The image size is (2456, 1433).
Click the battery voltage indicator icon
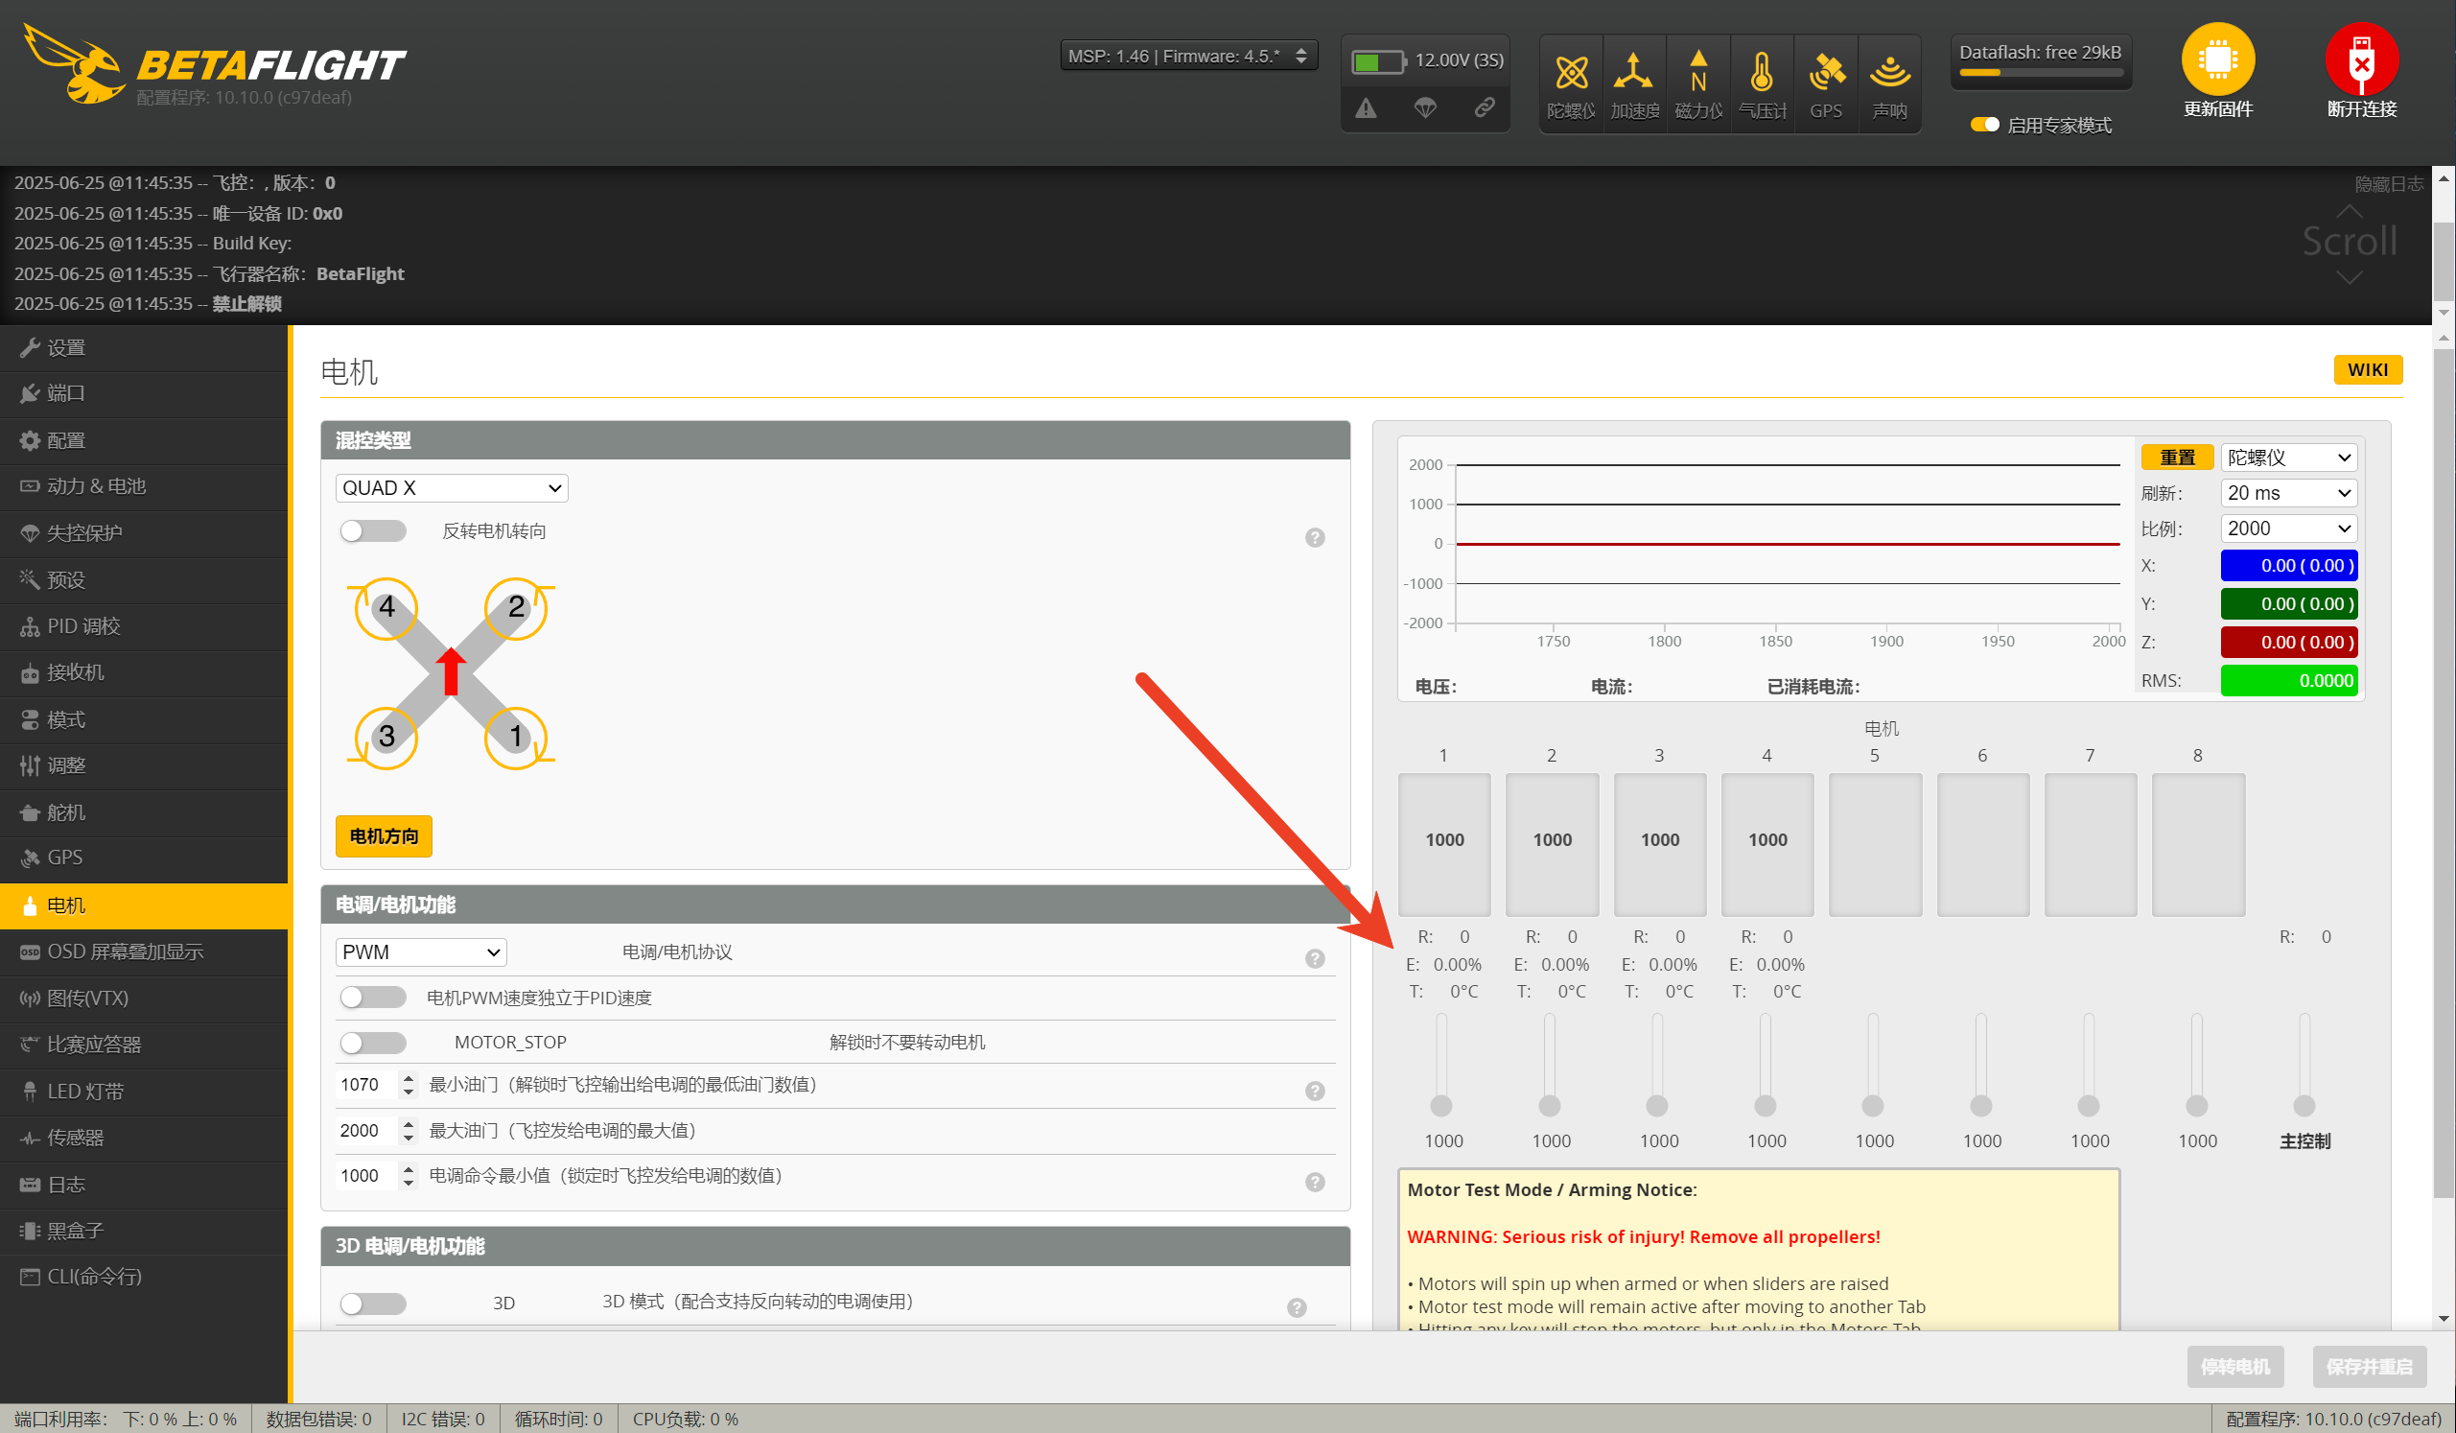coord(1377,61)
